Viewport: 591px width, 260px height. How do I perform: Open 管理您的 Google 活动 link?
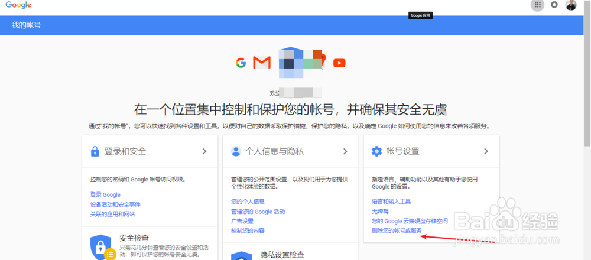tap(258, 212)
